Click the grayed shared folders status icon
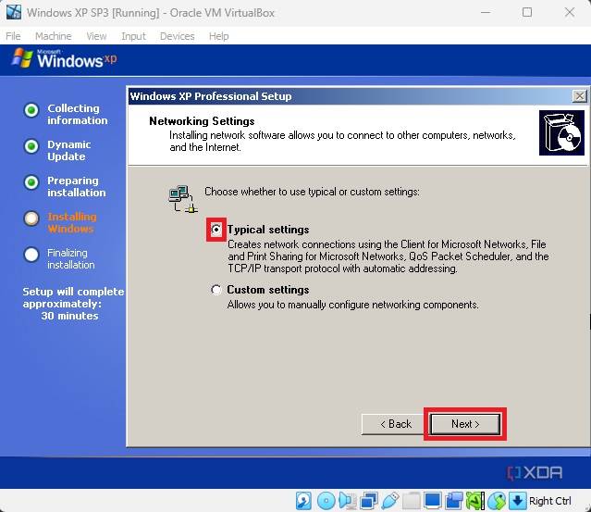This screenshot has width=591, height=512. point(412,501)
